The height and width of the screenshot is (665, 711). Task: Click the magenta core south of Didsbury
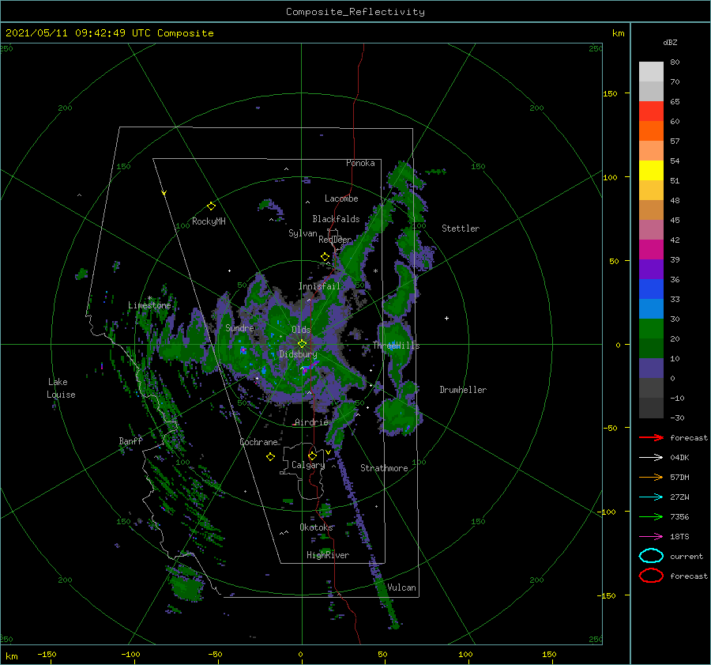click(x=306, y=369)
